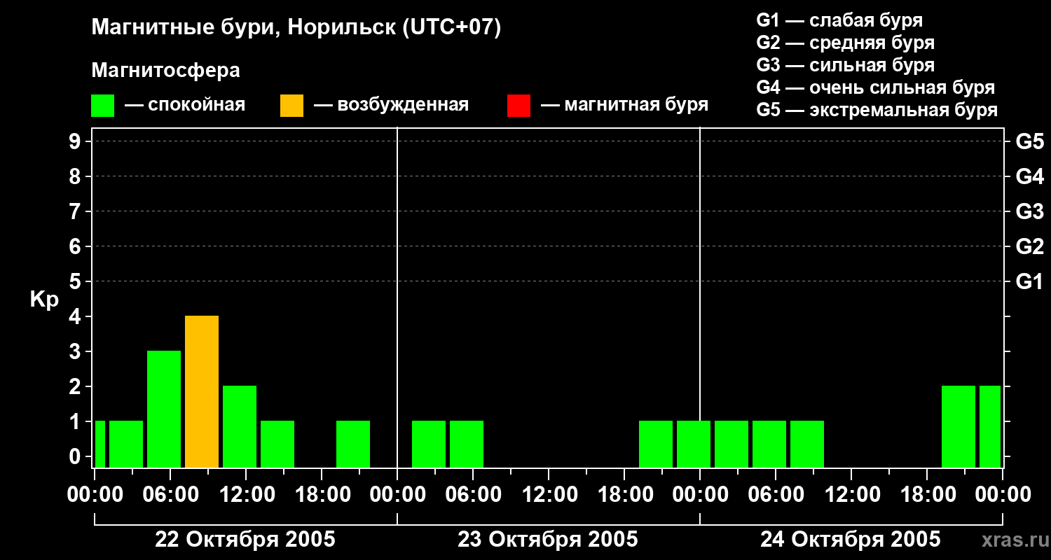Select the "23 Октября 2005" date label

click(x=548, y=540)
